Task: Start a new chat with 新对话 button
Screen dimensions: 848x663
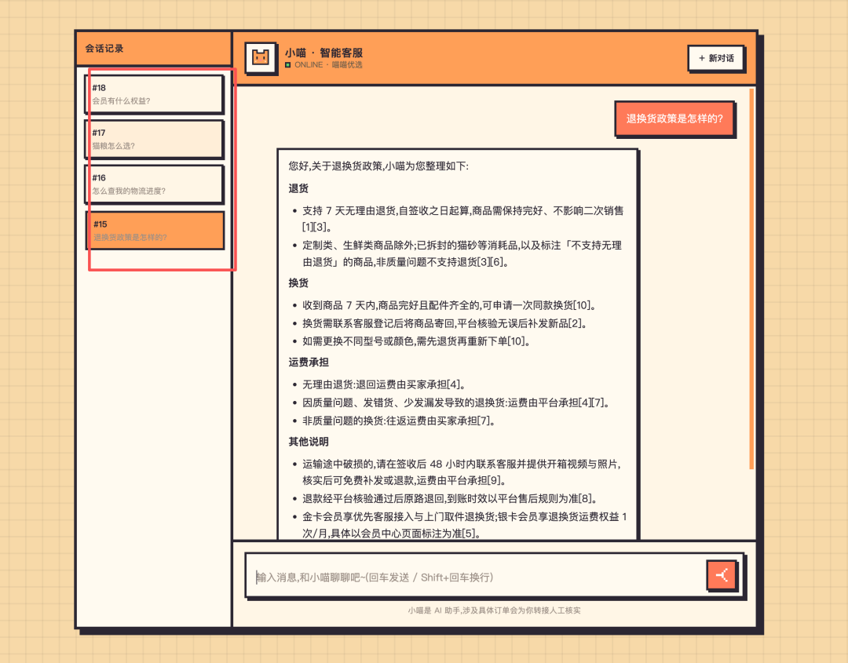Action: coord(716,58)
